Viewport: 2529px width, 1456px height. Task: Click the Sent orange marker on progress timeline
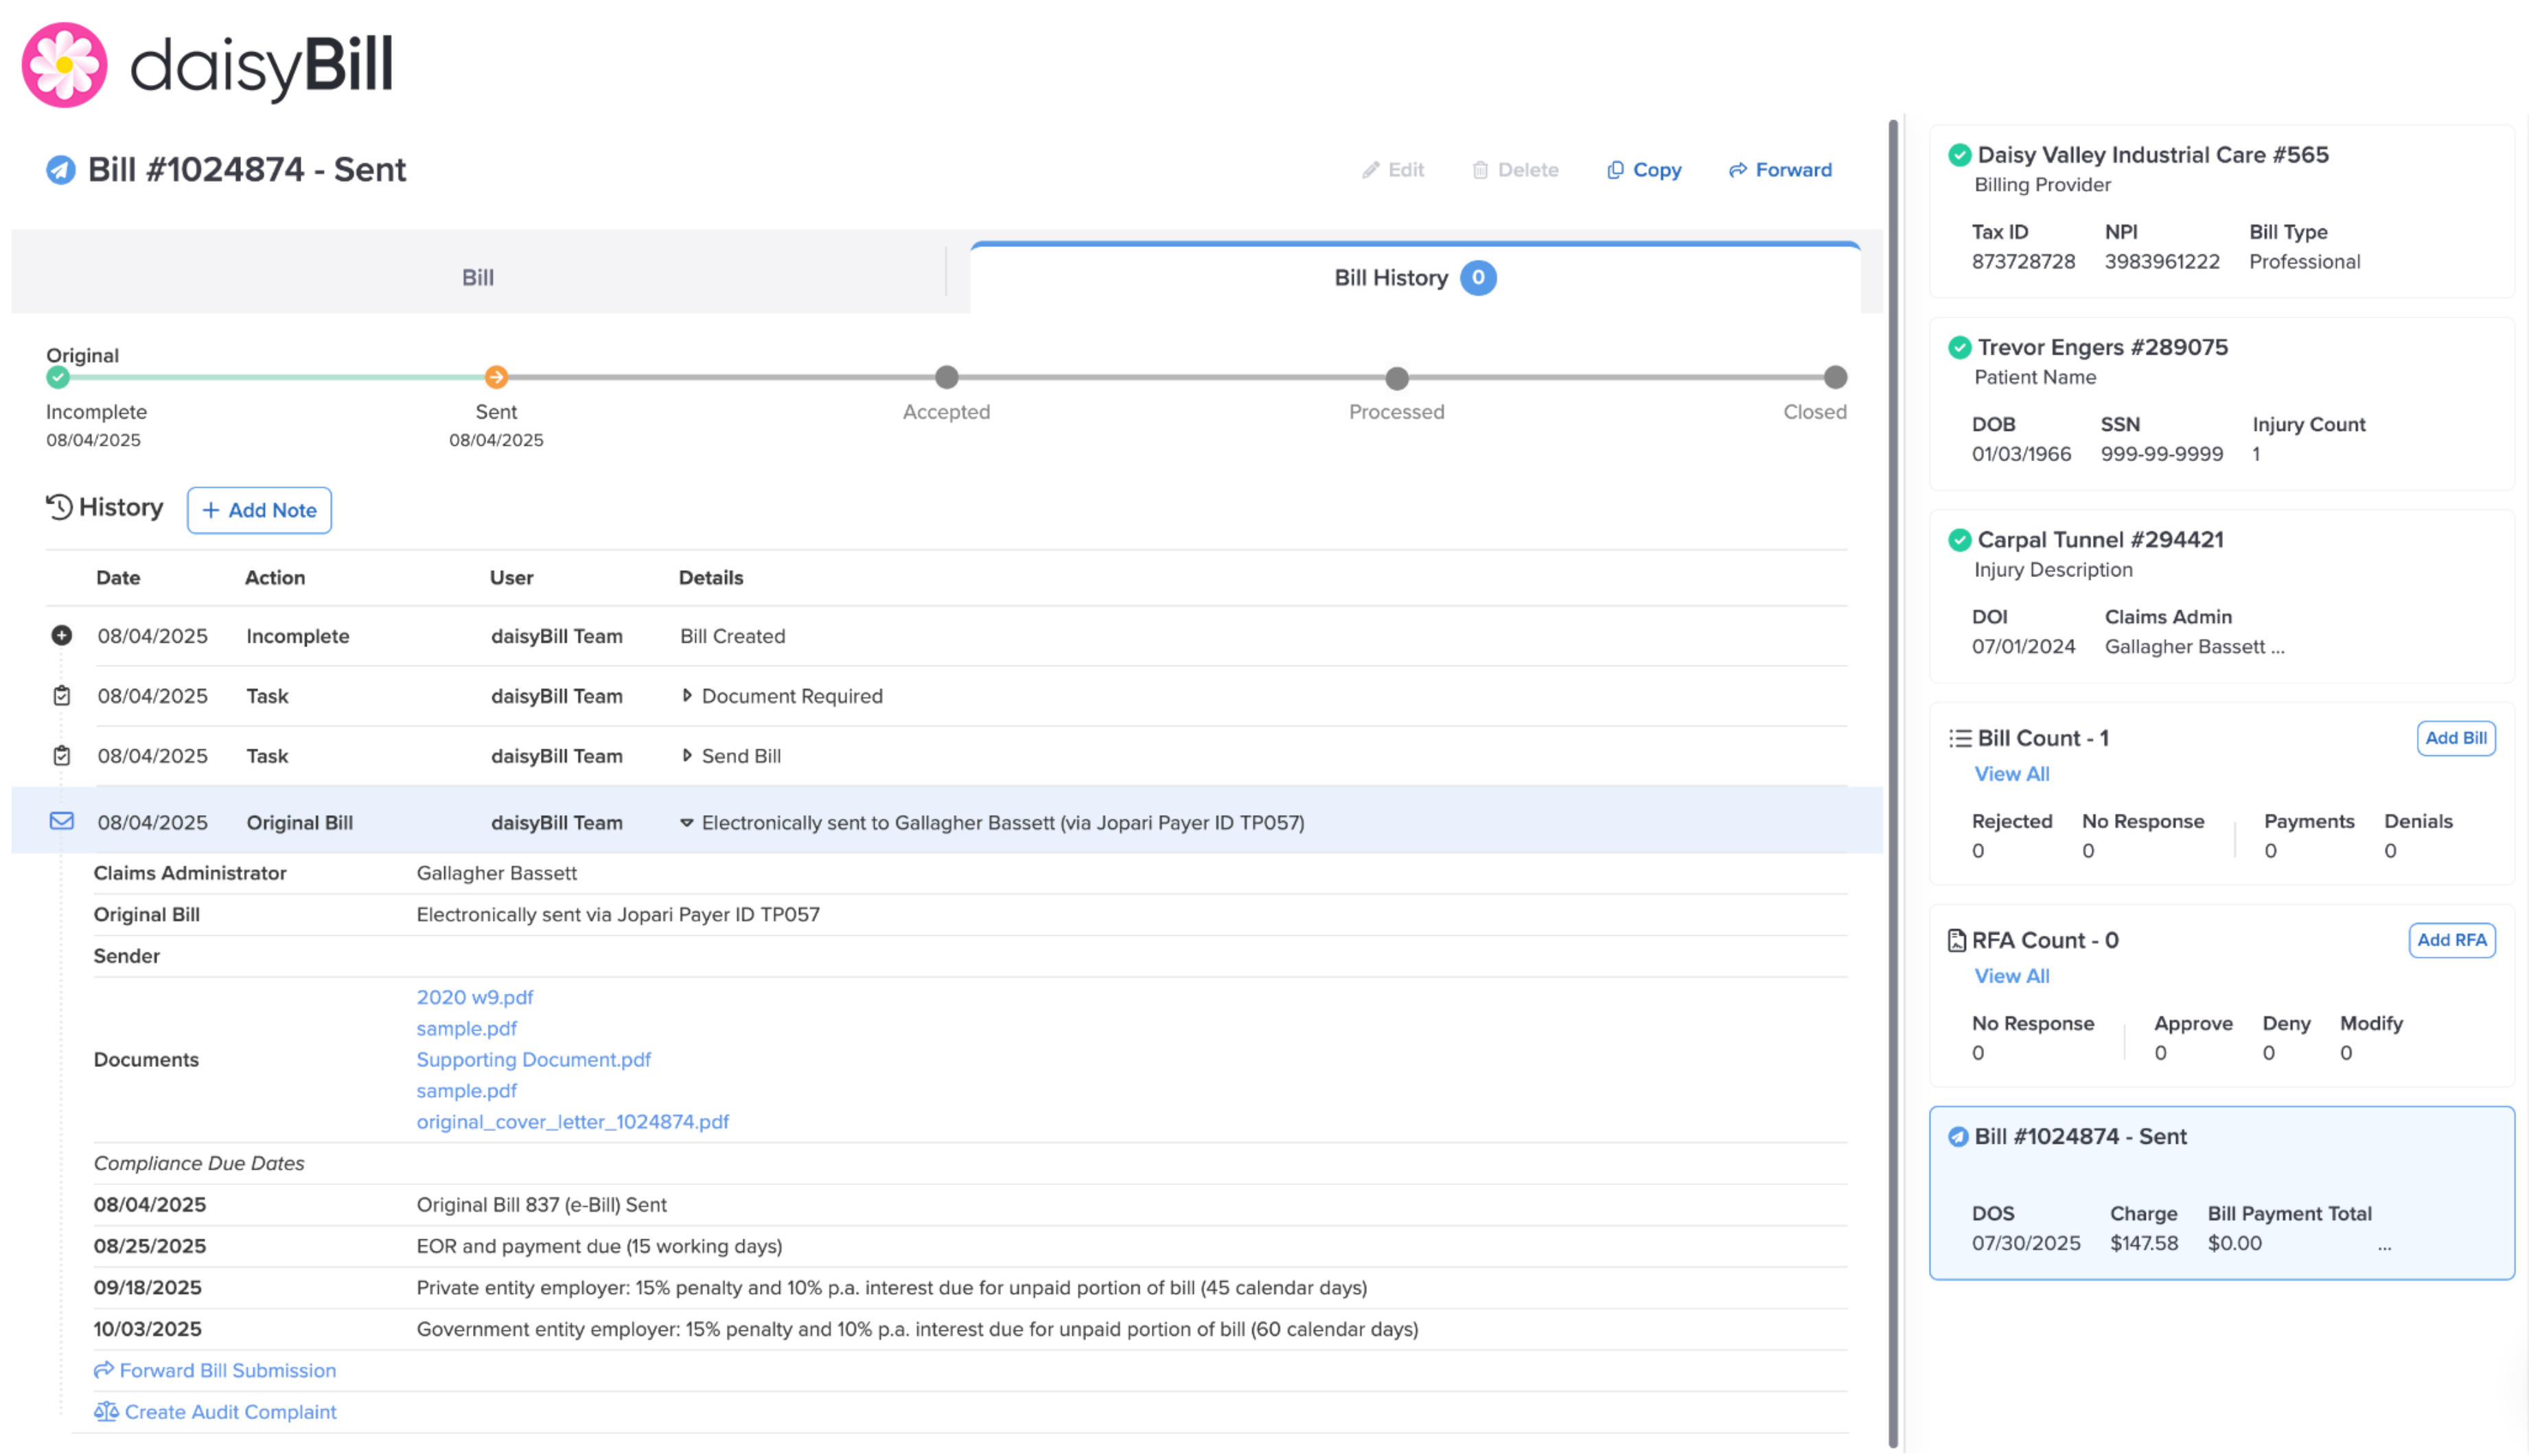[496, 377]
